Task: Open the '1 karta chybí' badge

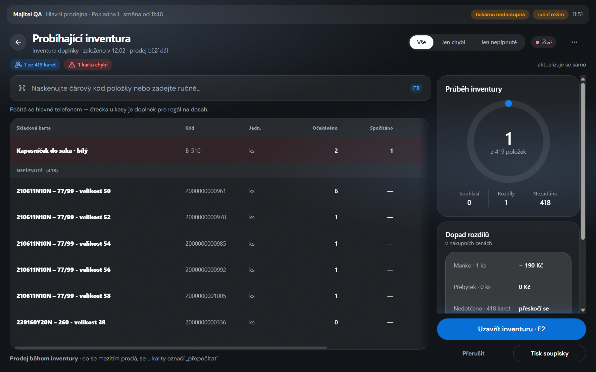Action: (x=88, y=65)
